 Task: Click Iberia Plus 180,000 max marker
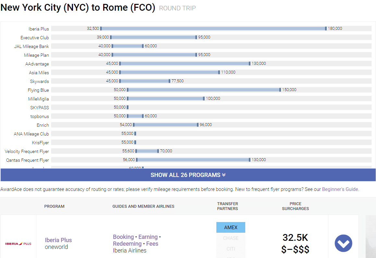pyautogui.click(x=326, y=29)
